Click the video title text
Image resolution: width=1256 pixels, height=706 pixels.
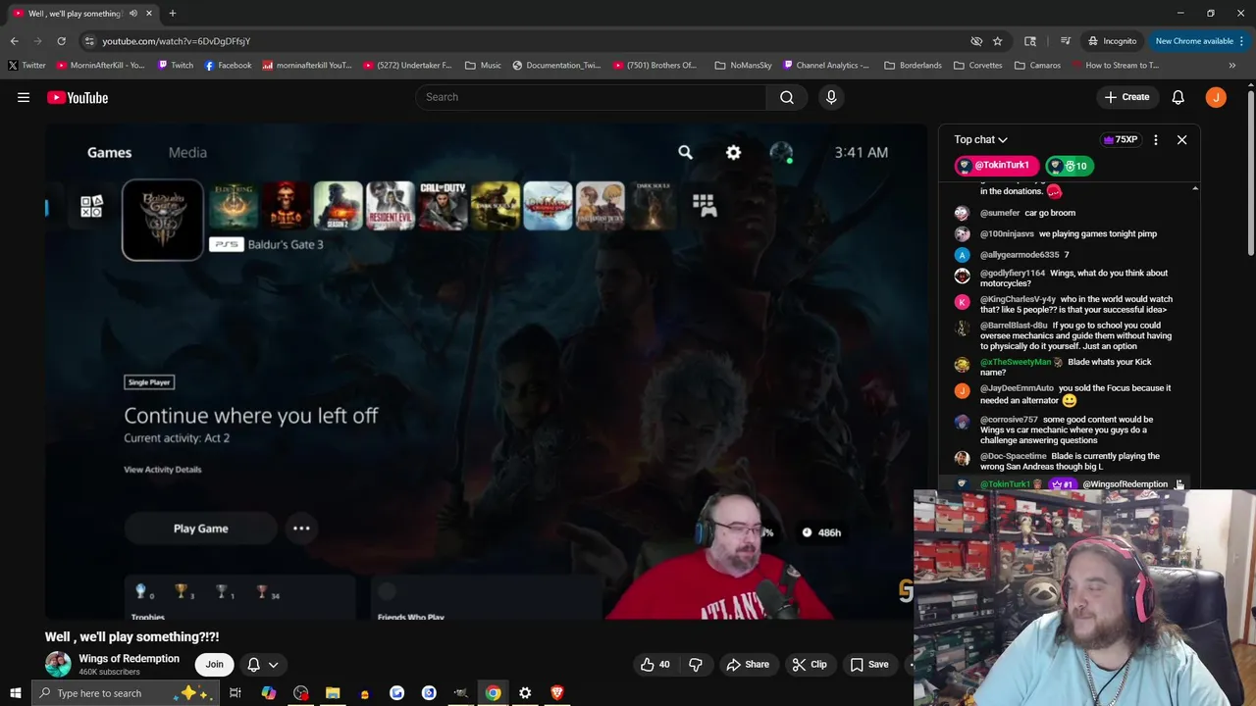tap(131, 637)
